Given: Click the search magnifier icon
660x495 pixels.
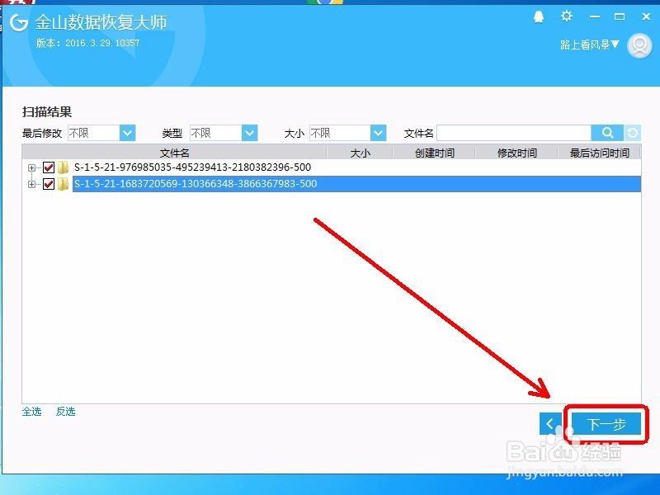Looking at the screenshot, I should [608, 133].
